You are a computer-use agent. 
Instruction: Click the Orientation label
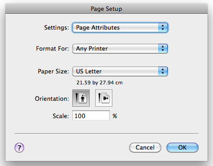tap(52, 99)
